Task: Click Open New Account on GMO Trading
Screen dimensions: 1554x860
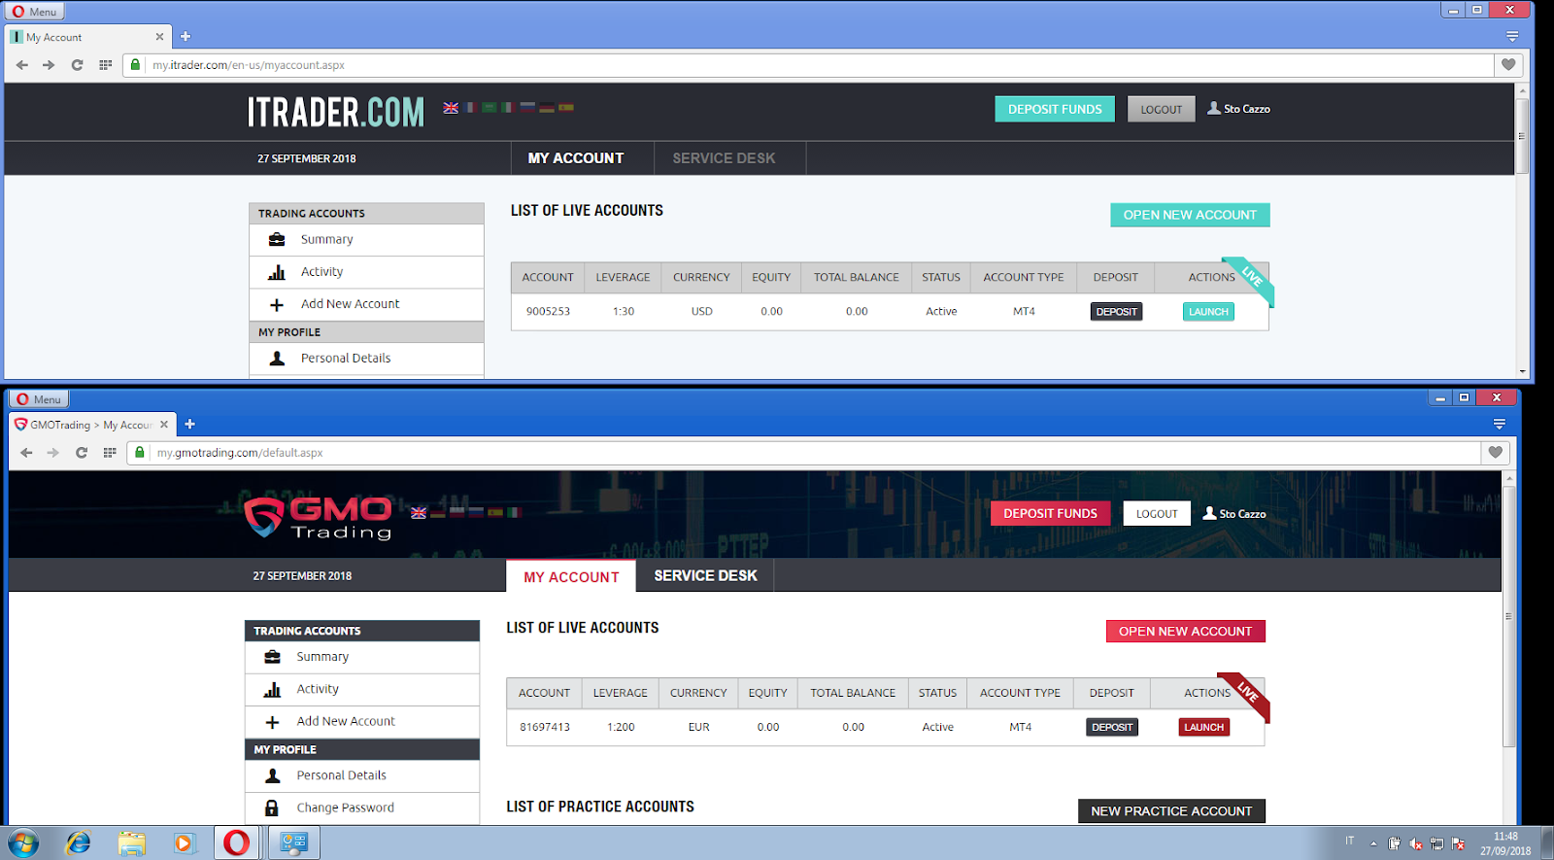Action: point(1185,632)
